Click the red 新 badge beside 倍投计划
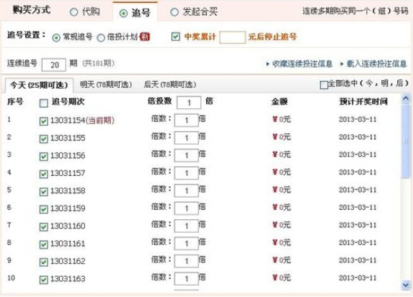This screenshot has height=297, width=413. click(x=144, y=37)
